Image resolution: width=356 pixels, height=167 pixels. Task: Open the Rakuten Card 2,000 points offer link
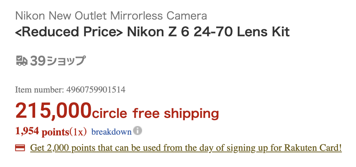point(186,148)
